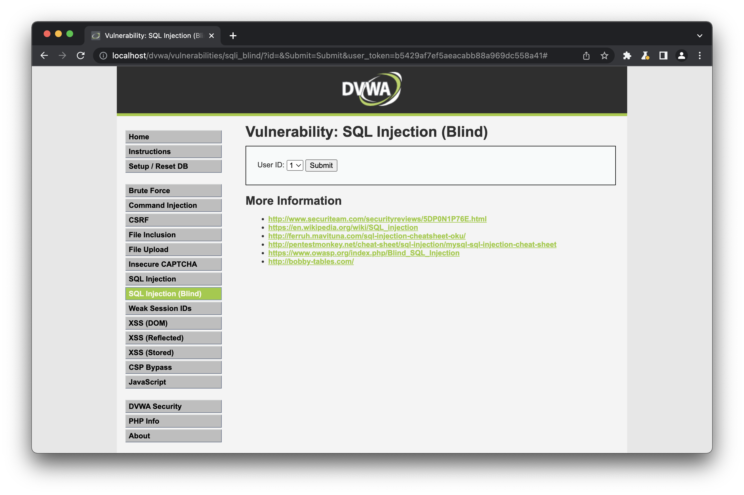Click the browser forward arrow
744x495 pixels.
point(62,56)
